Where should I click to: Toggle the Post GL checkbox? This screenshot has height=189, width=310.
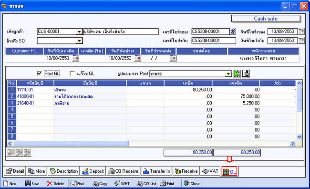tap(39, 73)
